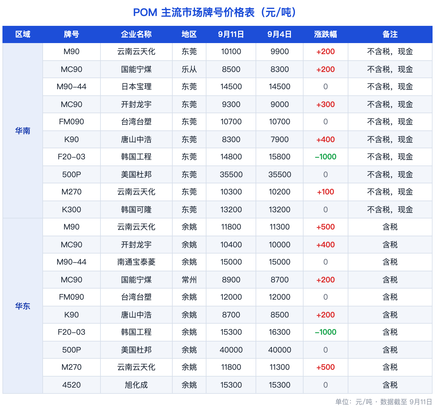Screen dimensions: 435x411
Task: Click the '4520' grade cell
Action: [x=72, y=385]
